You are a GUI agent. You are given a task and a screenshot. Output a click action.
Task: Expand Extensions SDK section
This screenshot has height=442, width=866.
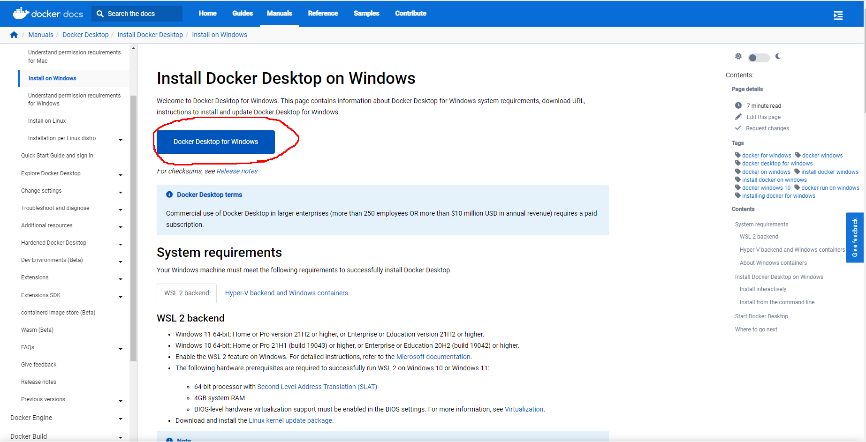121,297
